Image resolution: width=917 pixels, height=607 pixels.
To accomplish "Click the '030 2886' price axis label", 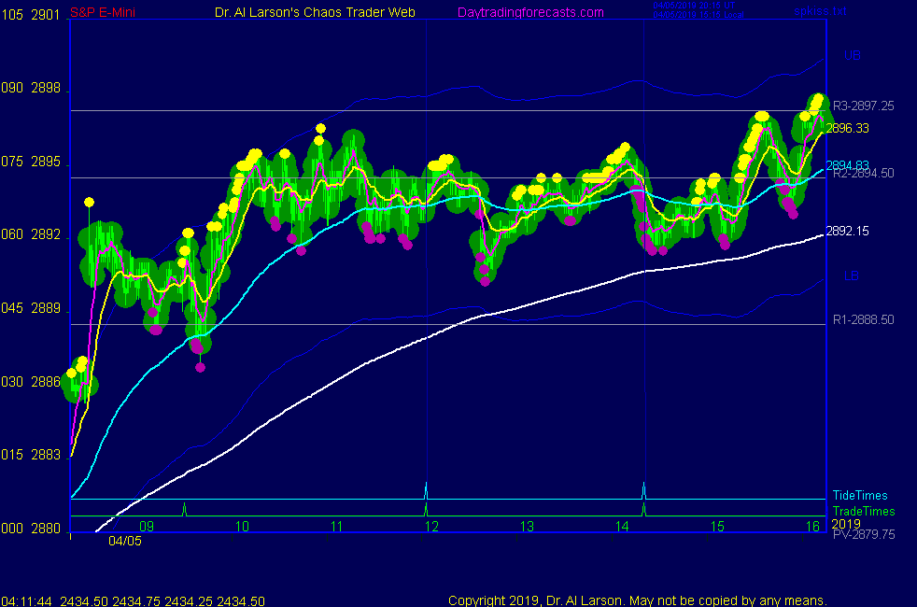I will 31,382.
